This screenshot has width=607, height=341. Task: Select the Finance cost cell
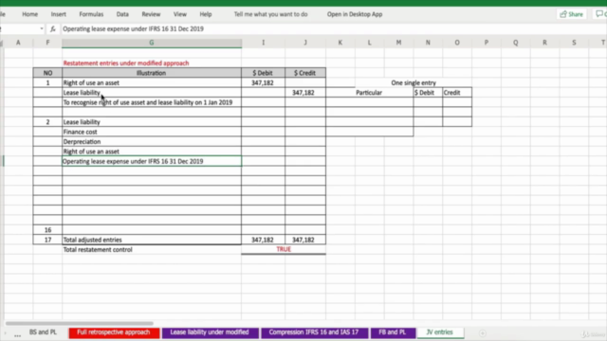[152, 132]
